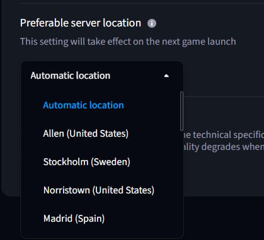Select the highlighted blue Automatic location option
The width and height of the screenshot is (264, 240).
pyautogui.click(x=83, y=105)
